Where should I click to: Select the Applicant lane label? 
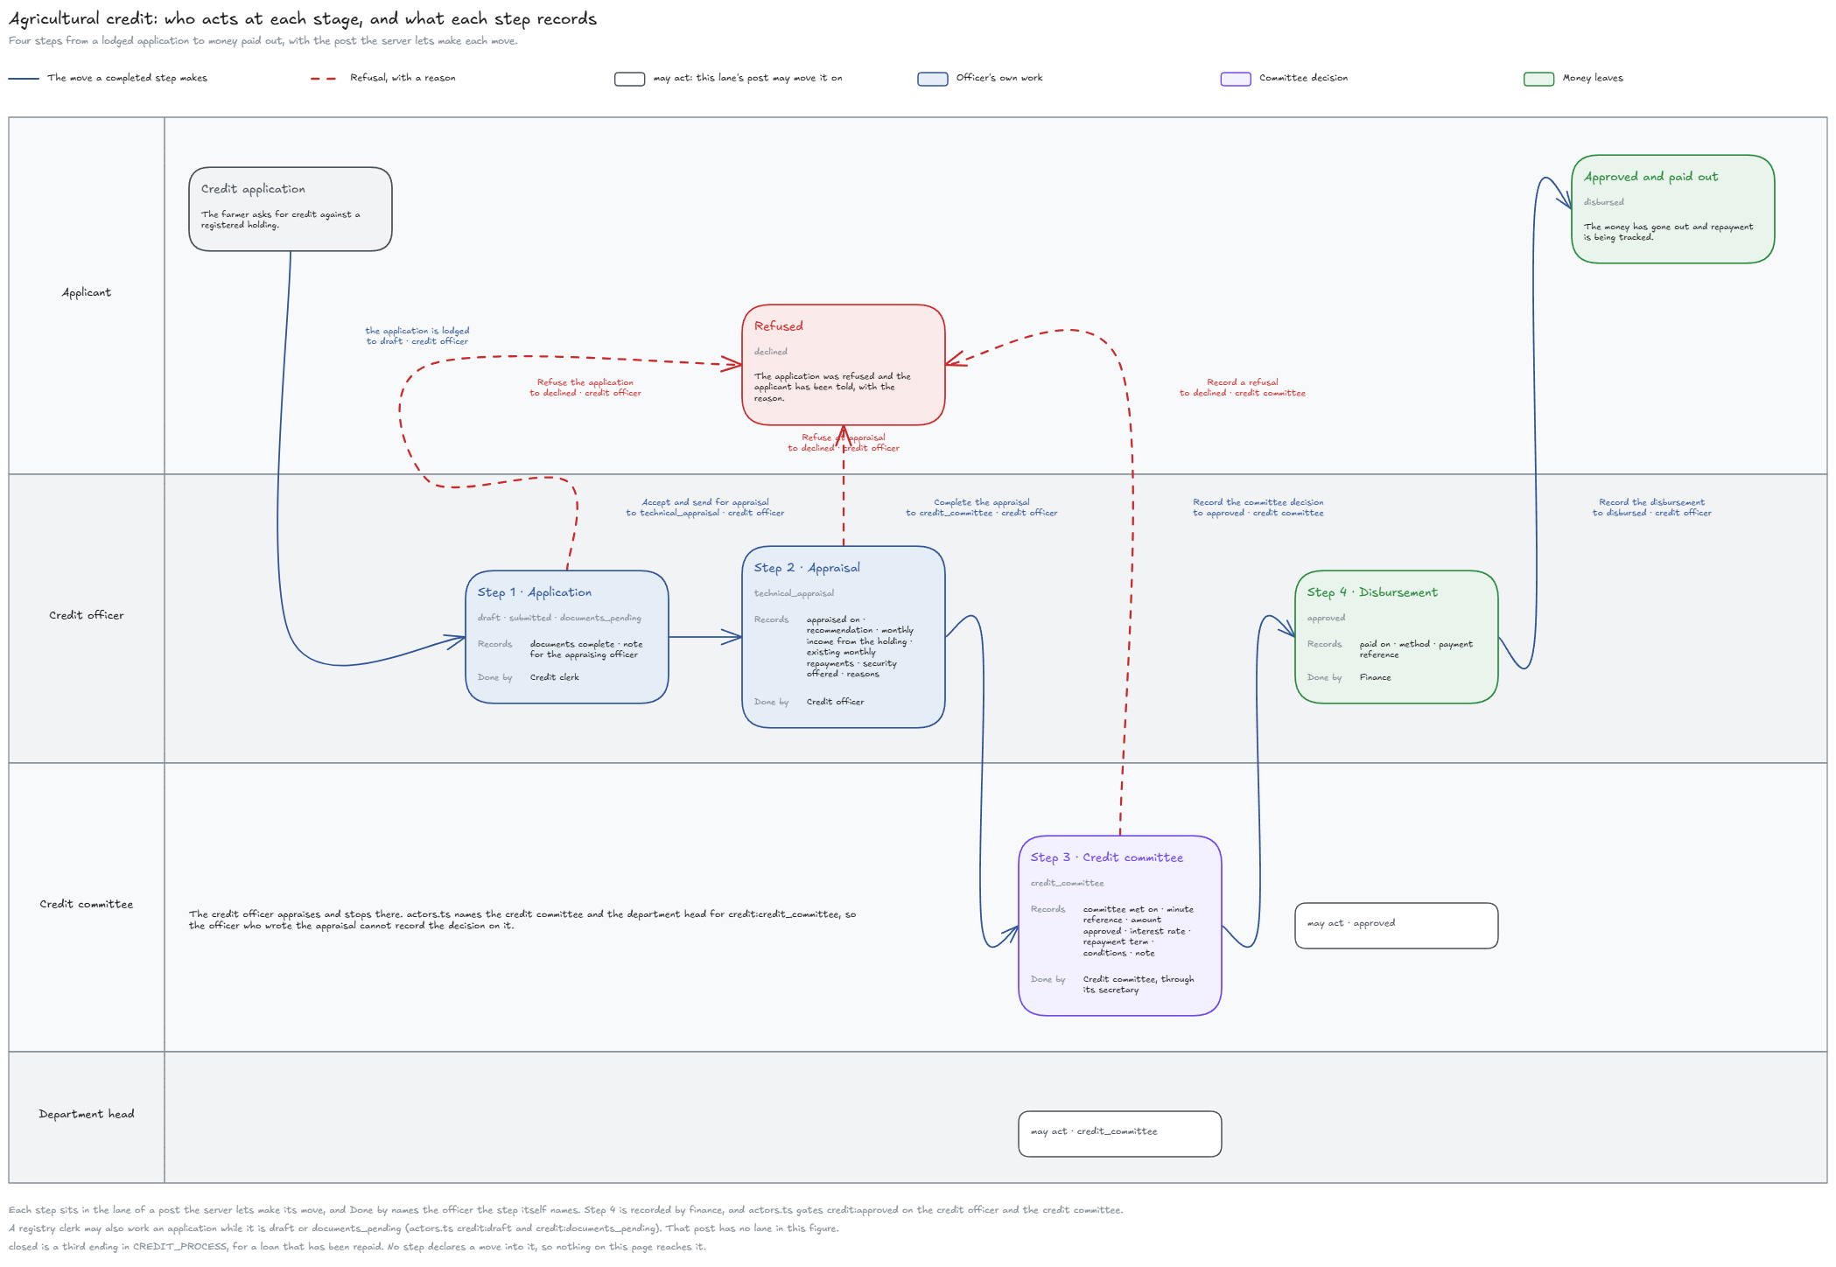point(87,292)
